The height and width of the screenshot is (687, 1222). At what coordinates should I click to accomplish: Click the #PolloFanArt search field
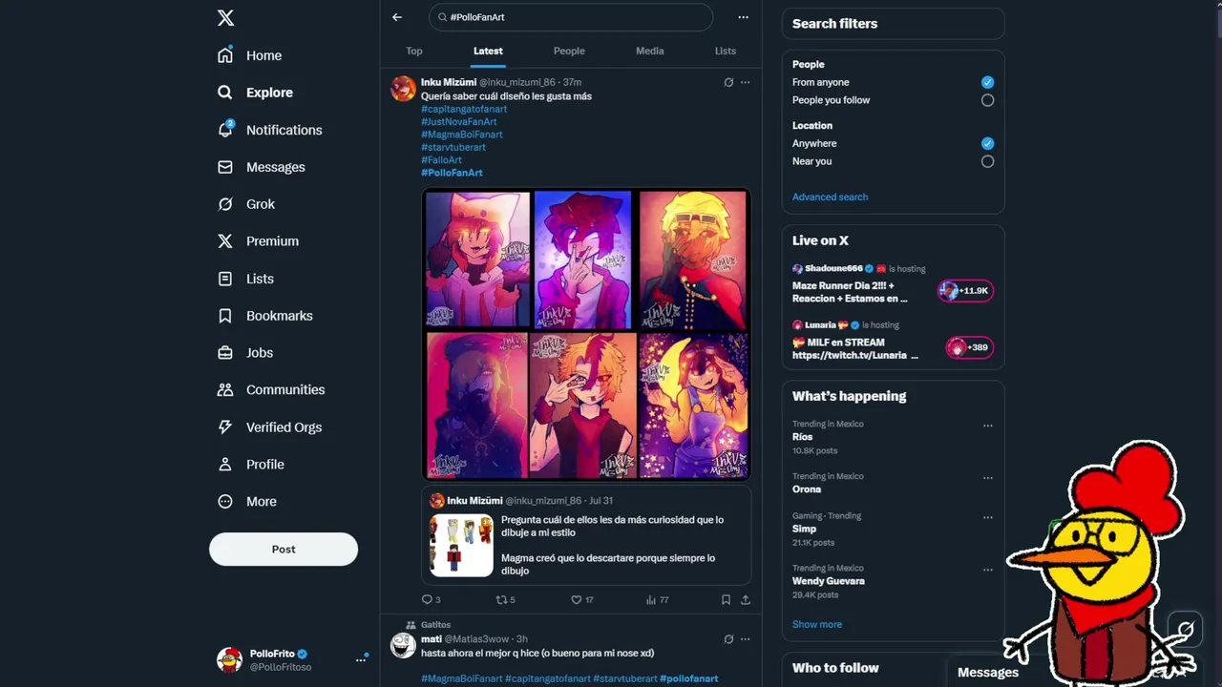click(x=571, y=17)
